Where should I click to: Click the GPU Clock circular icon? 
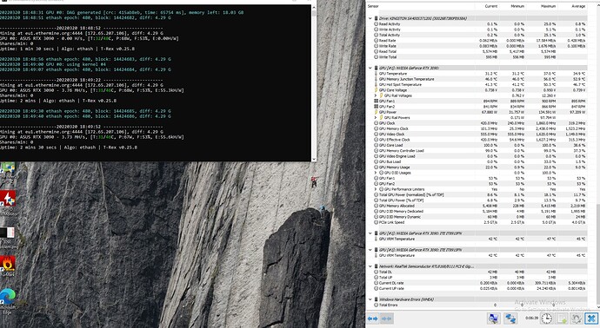(376, 123)
